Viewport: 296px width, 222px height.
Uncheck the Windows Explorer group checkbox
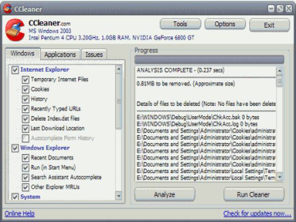pyautogui.click(x=15, y=148)
